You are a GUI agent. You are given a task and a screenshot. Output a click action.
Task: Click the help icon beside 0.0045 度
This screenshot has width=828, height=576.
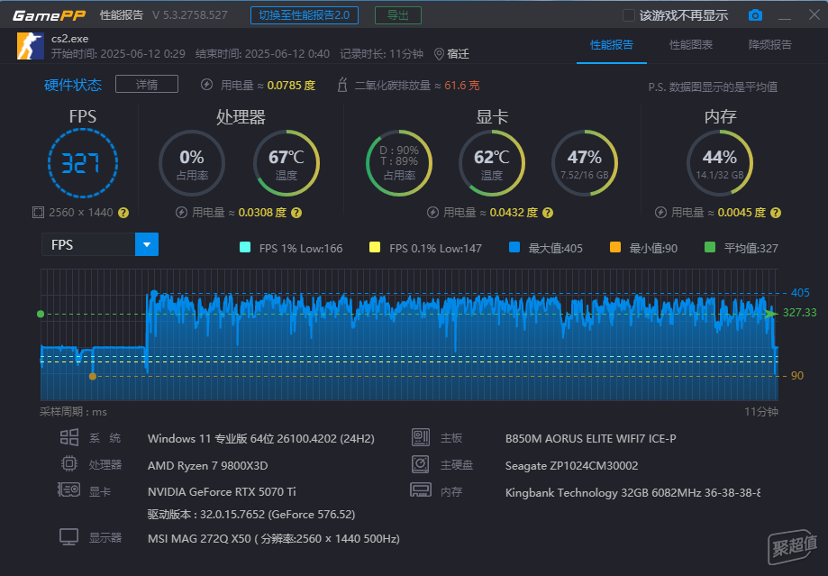(775, 213)
